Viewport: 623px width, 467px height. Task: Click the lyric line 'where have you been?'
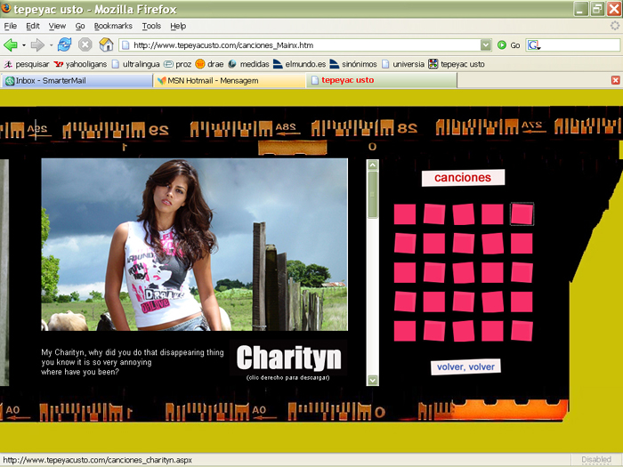coord(80,372)
